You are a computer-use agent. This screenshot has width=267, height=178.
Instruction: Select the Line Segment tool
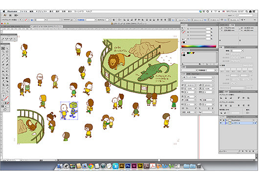coord(3,58)
